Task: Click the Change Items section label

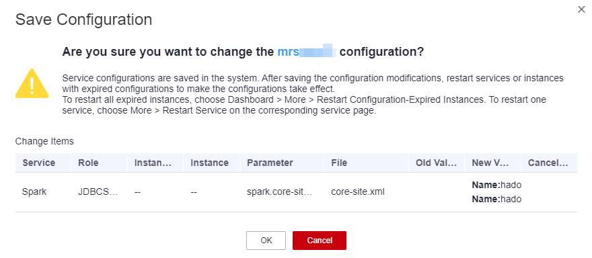Action: [44, 142]
